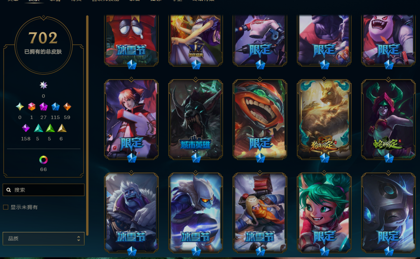The width and height of the screenshot is (420, 259).
Task: Click the teal triangle icon left of green triangle
Action: (38, 128)
